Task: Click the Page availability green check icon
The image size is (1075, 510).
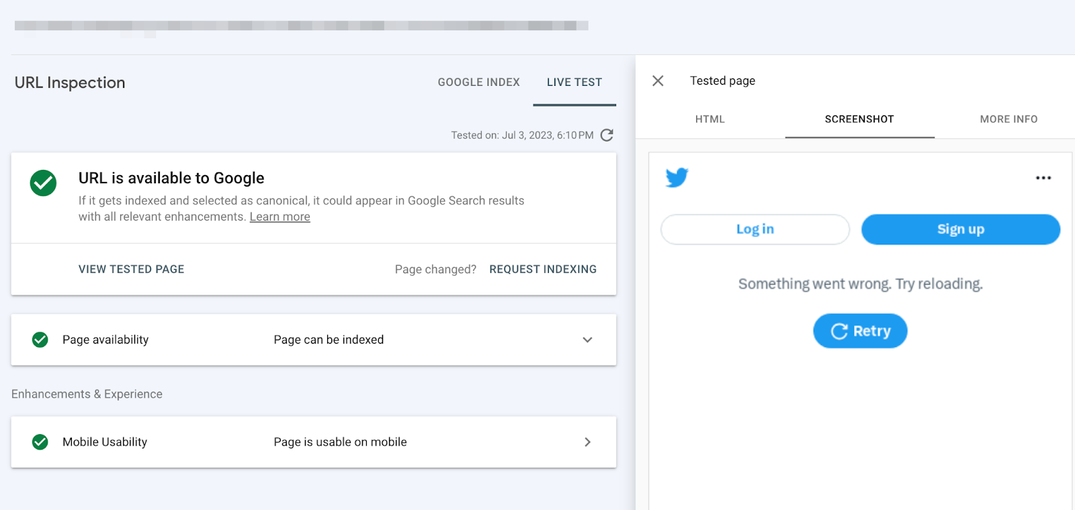Action: 40,340
